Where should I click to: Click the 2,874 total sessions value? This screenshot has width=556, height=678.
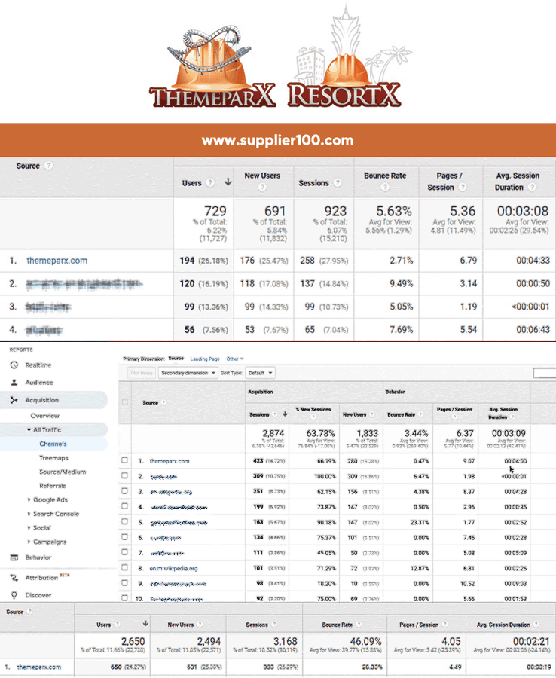[273, 433]
